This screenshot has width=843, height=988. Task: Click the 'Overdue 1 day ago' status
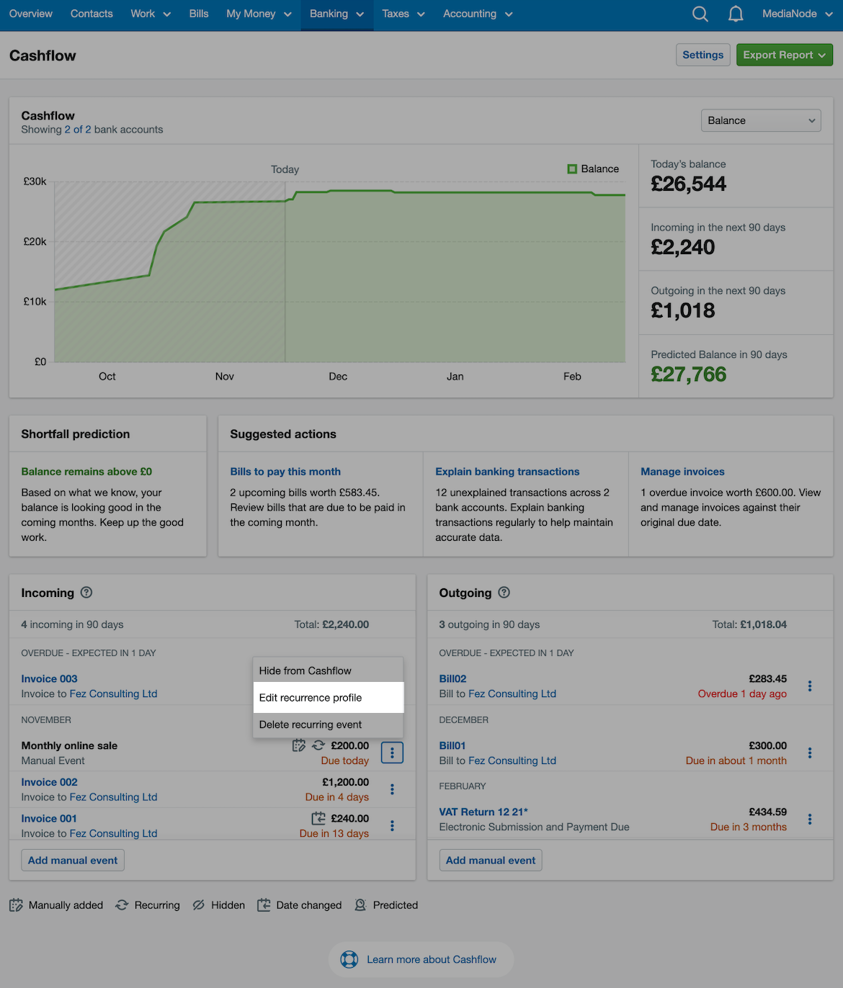tap(742, 693)
